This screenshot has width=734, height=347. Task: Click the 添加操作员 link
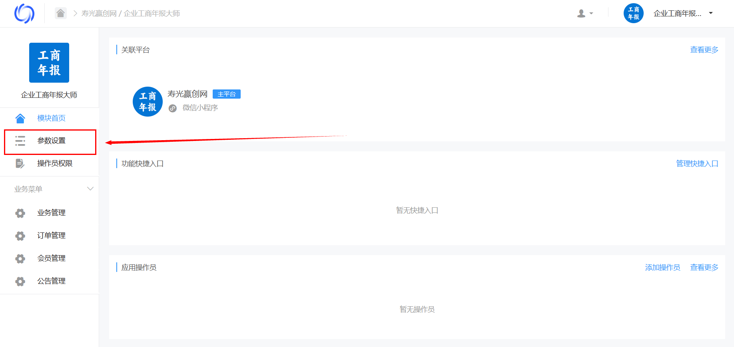pos(662,268)
